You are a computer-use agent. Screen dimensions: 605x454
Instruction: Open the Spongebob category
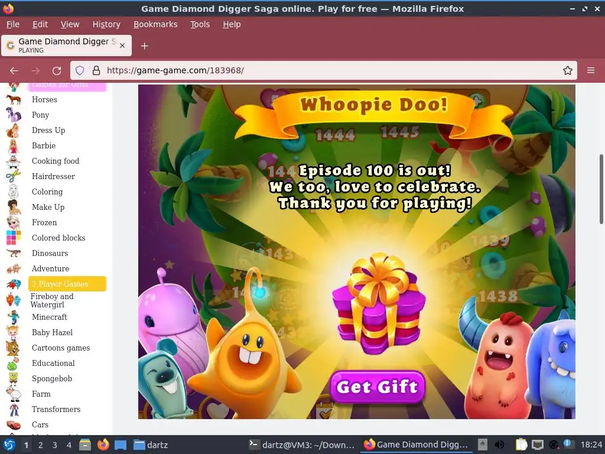(52, 379)
